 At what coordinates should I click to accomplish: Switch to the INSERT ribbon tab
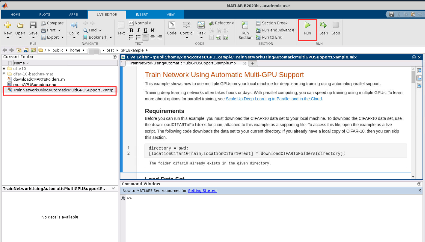coord(142,15)
